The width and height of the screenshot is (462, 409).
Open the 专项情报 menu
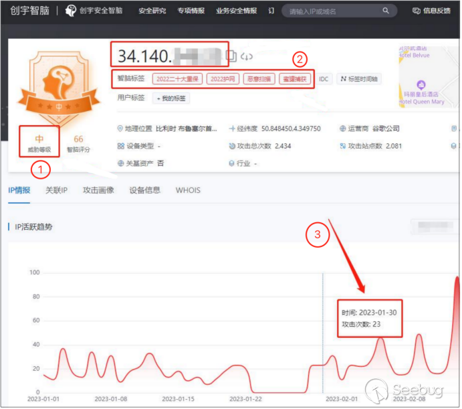(x=191, y=11)
